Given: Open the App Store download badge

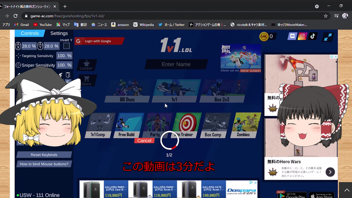Looking at the screenshot, I should 322,195.
